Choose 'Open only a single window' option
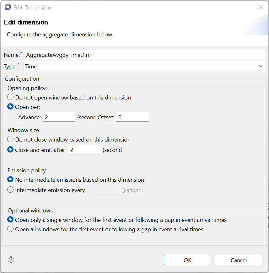The height and width of the screenshot is (273, 269). [11, 220]
